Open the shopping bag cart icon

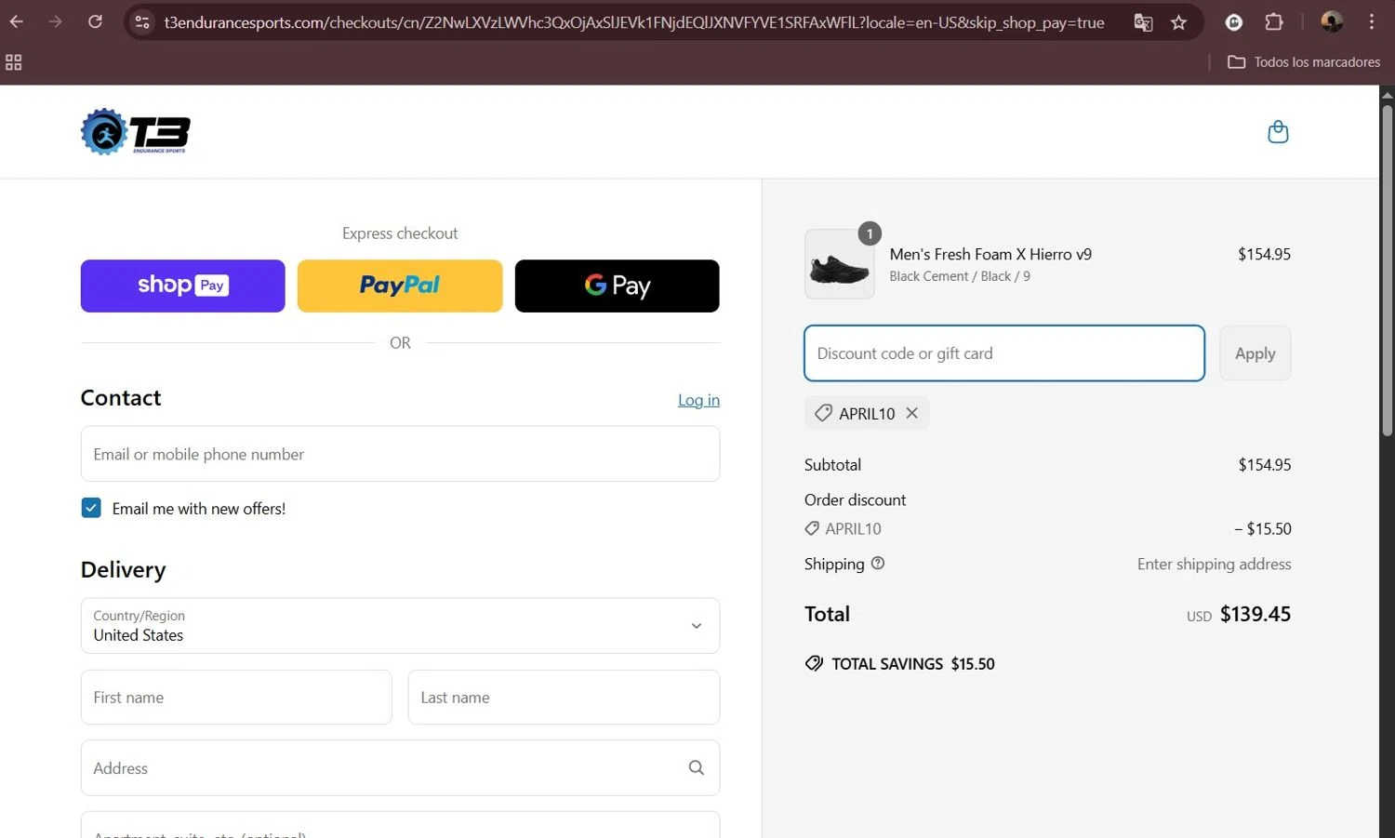tap(1278, 132)
